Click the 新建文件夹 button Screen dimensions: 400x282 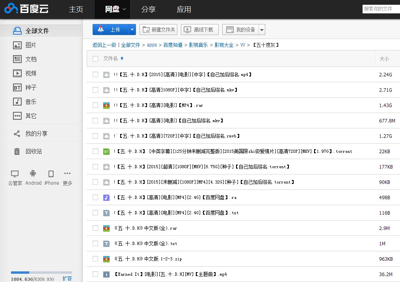tap(158, 30)
